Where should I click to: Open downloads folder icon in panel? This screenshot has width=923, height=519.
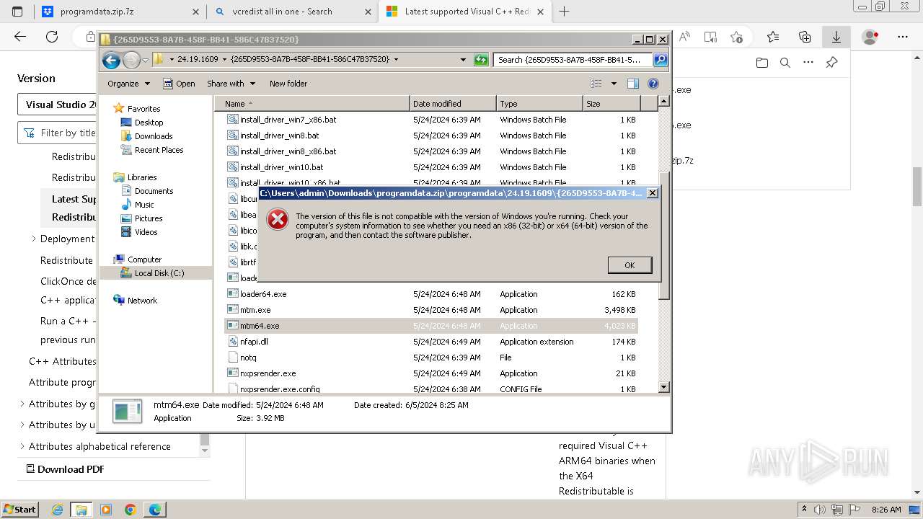click(762, 63)
